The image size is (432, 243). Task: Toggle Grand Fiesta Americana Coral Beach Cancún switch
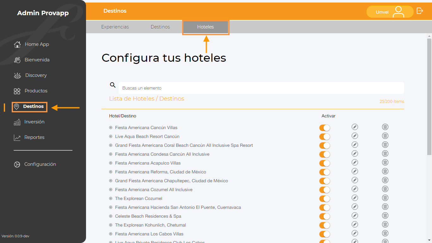point(324,146)
